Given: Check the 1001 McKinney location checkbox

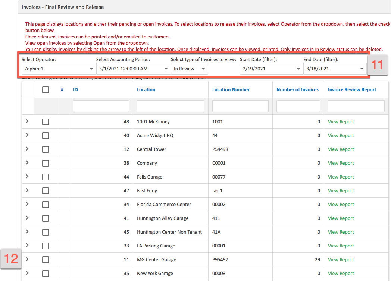Looking at the screenshot, I should [x=46, y=121].
